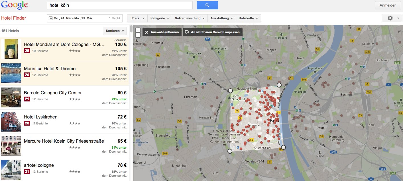
Task: Open the Preis filter dropdown
Action: (137, 18)
